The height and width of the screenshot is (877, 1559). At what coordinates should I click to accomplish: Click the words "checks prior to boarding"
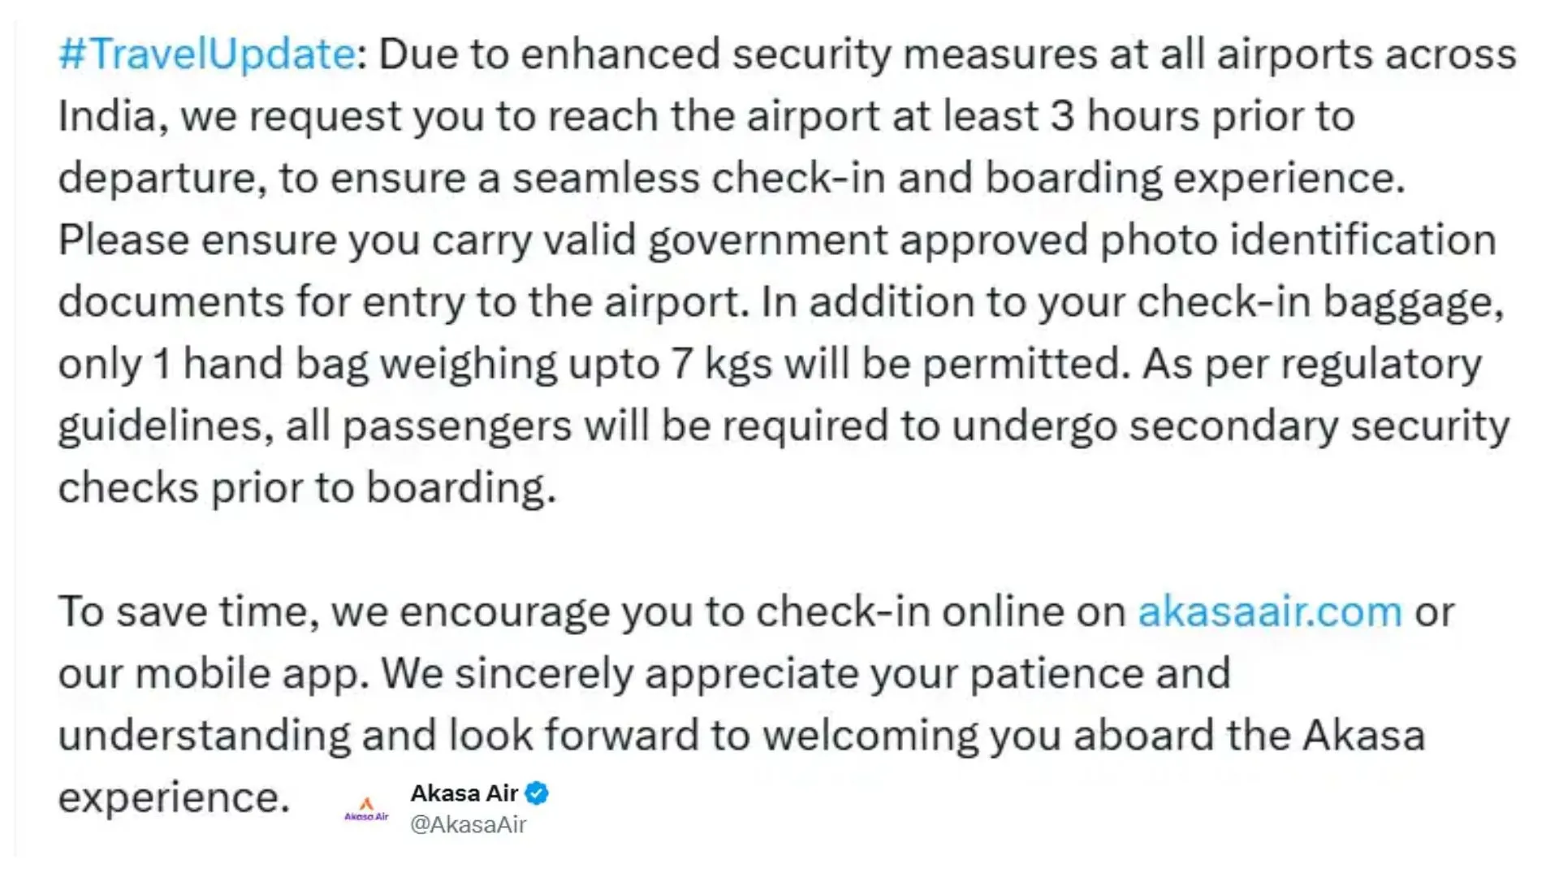(306, 489)
